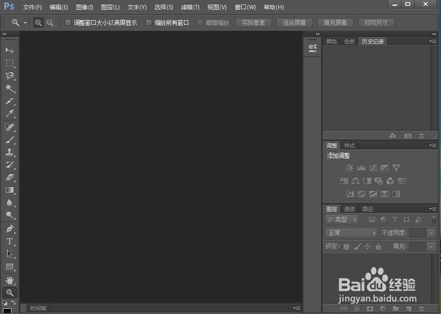Image resolution: width=441 pixels, height=314 pixels.
Task: Toggle lock transparent pixels
Action: 347,247
